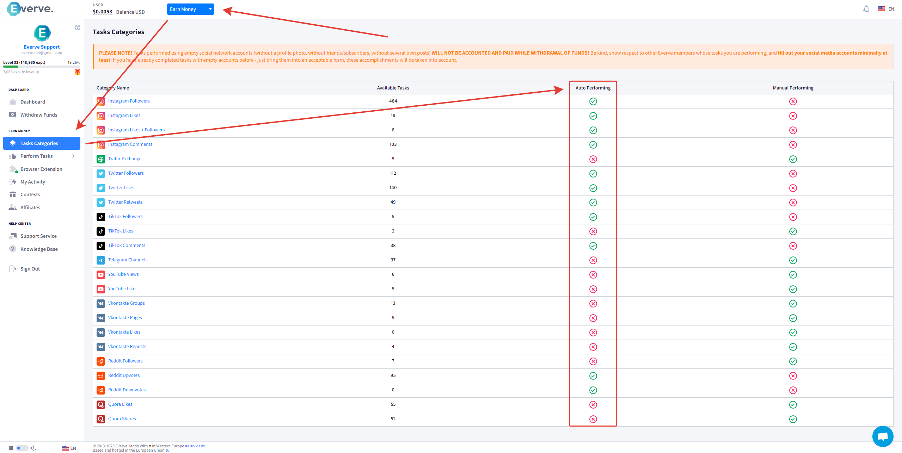902x453 pixels.
Task: Click the notification bell icon
Action: click(x=866, y=9)
